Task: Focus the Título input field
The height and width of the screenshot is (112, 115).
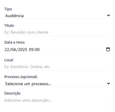Action: click(58, 32)
